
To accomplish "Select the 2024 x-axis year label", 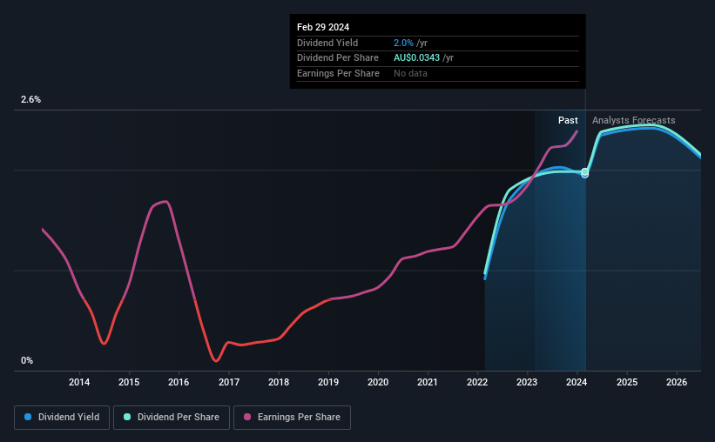I will coord(577,382).
